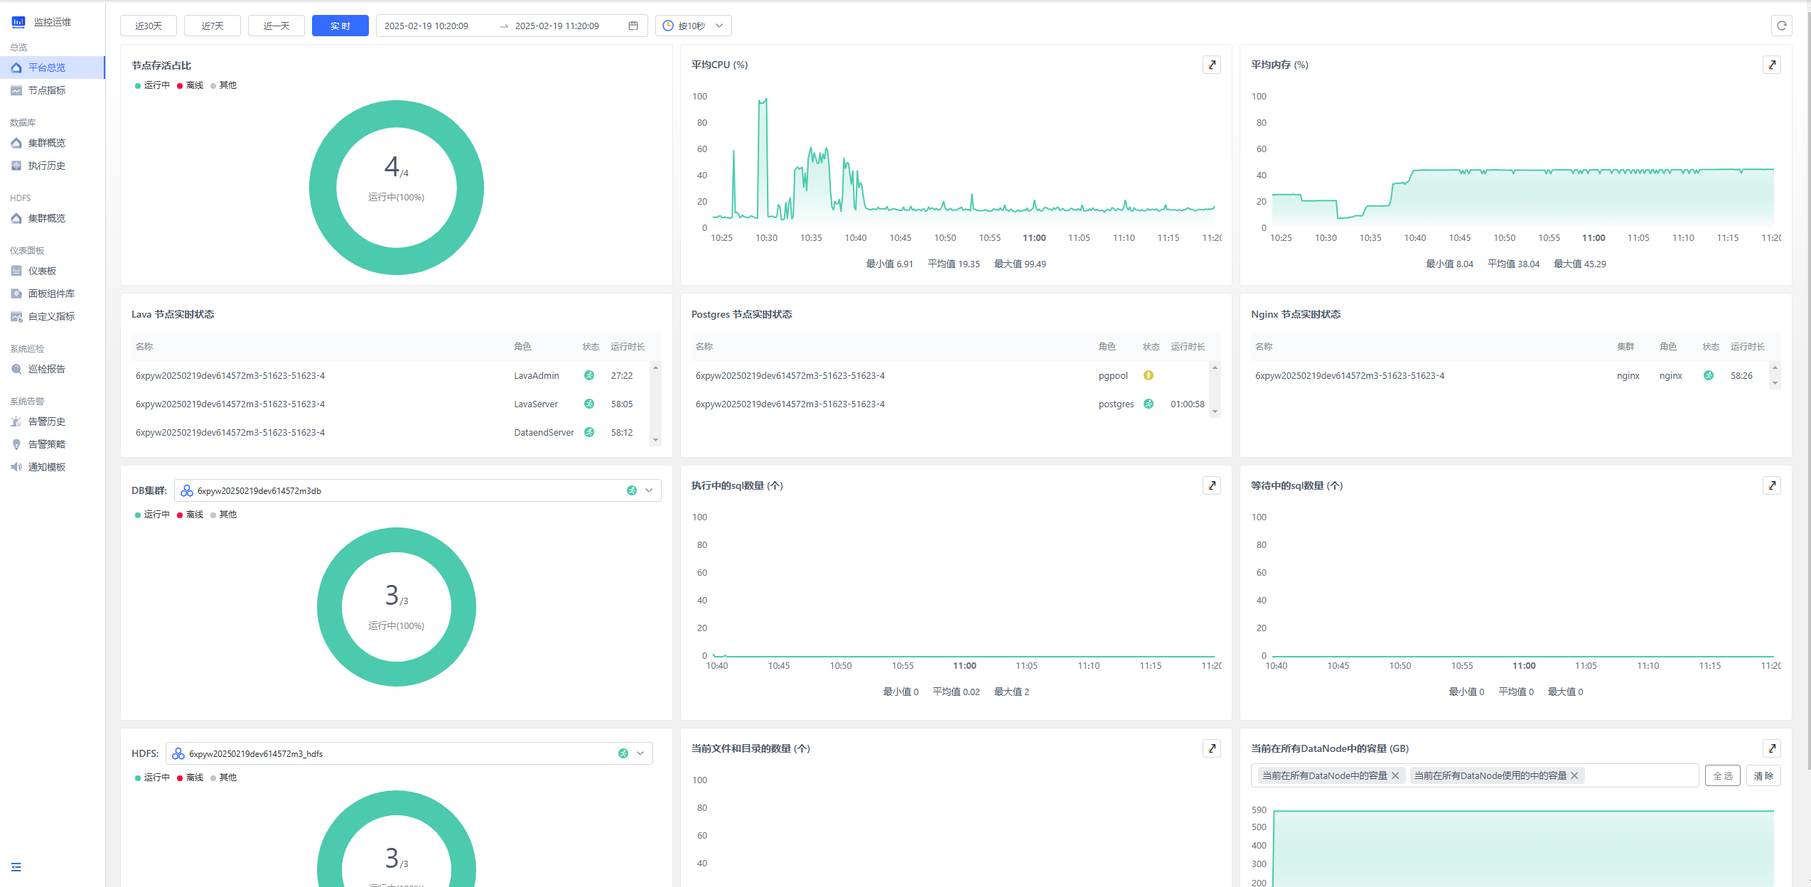Click LavaServer running status icon

pos(589,404)
